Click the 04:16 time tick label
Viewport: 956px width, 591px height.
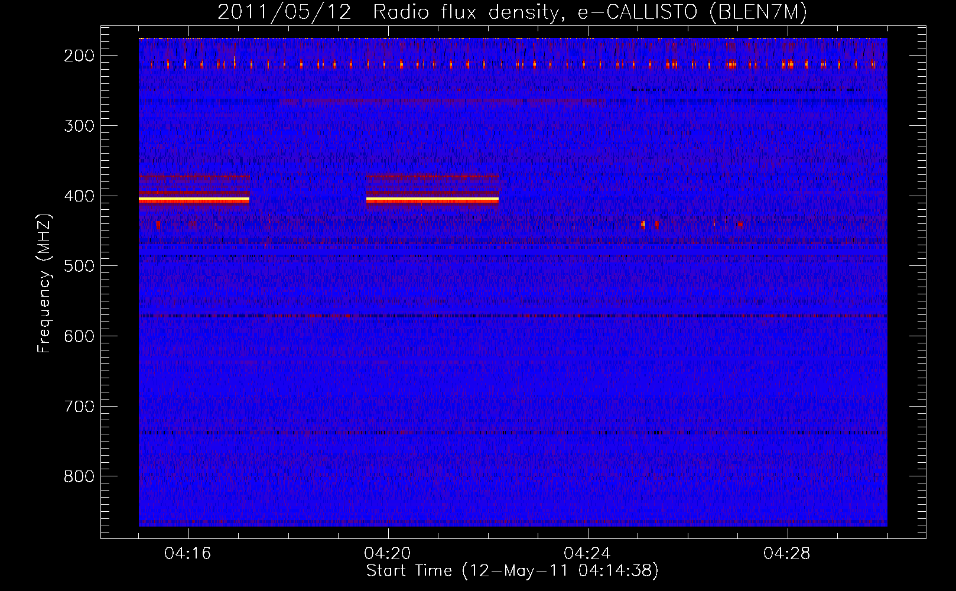coord(188,554)
